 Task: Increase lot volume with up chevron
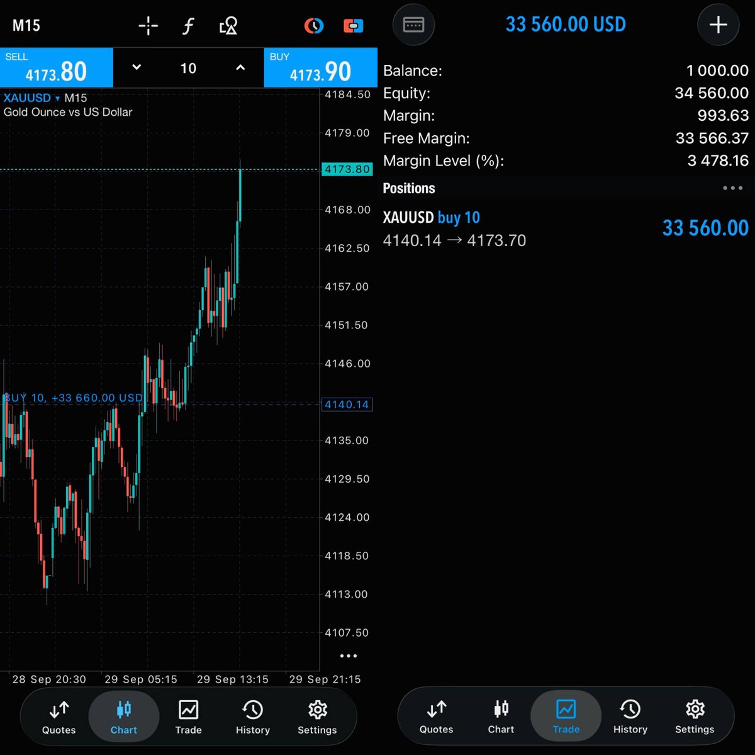pyautogui.click(x=240, y=68)
